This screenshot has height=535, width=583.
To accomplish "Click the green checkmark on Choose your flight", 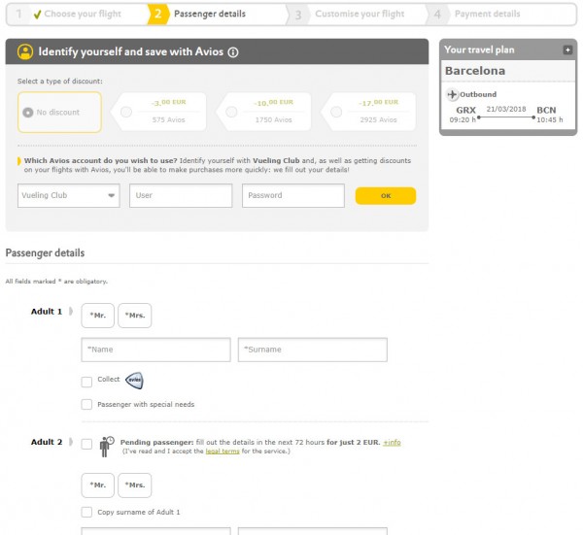I will (37, 15).
